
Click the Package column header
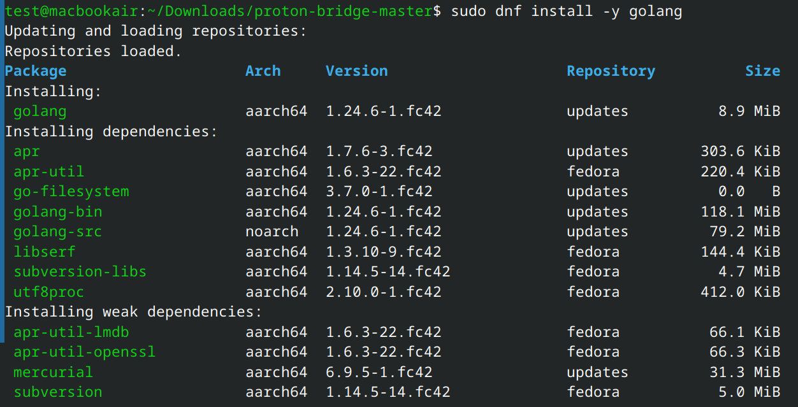coord(36,71)
